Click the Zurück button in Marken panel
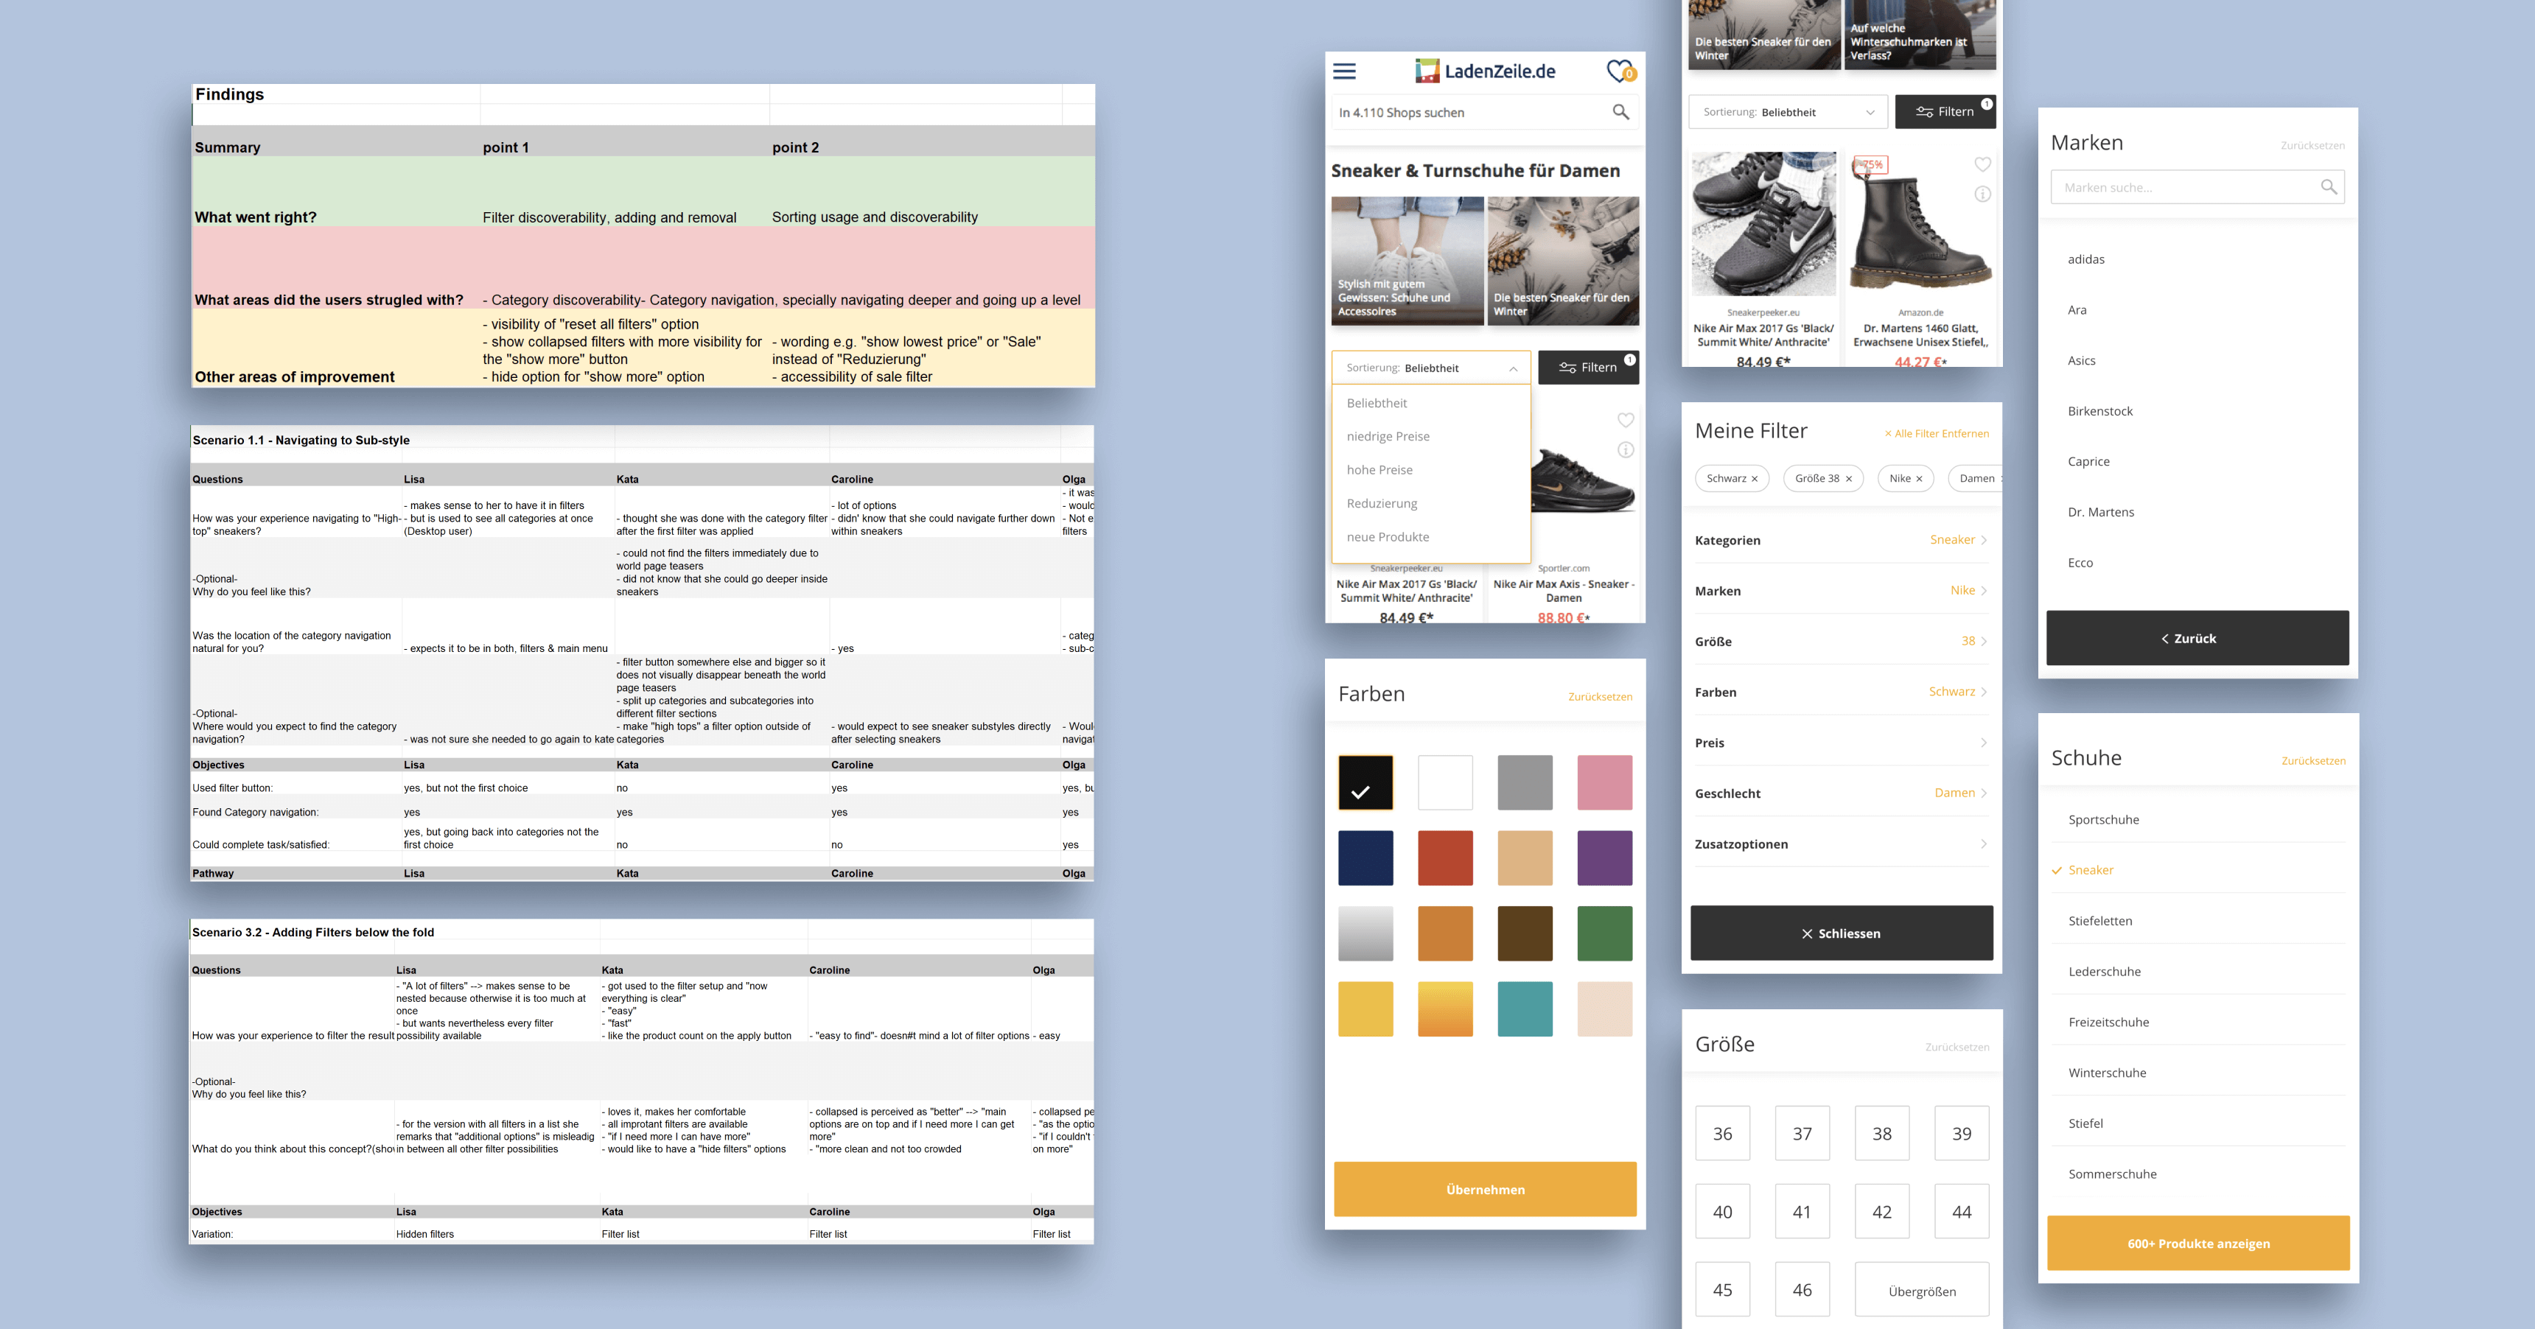Screen dimensions: 2535x1329 (2197, 637)
